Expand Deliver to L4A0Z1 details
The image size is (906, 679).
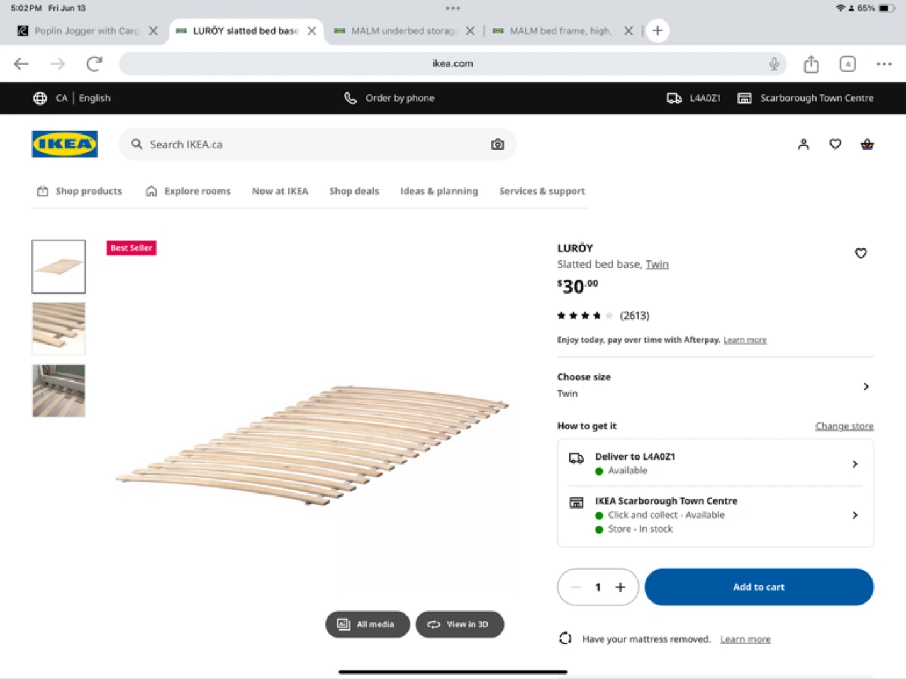[x=715, y=463]
